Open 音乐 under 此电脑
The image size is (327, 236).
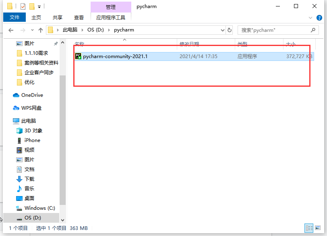coord(29,188)
